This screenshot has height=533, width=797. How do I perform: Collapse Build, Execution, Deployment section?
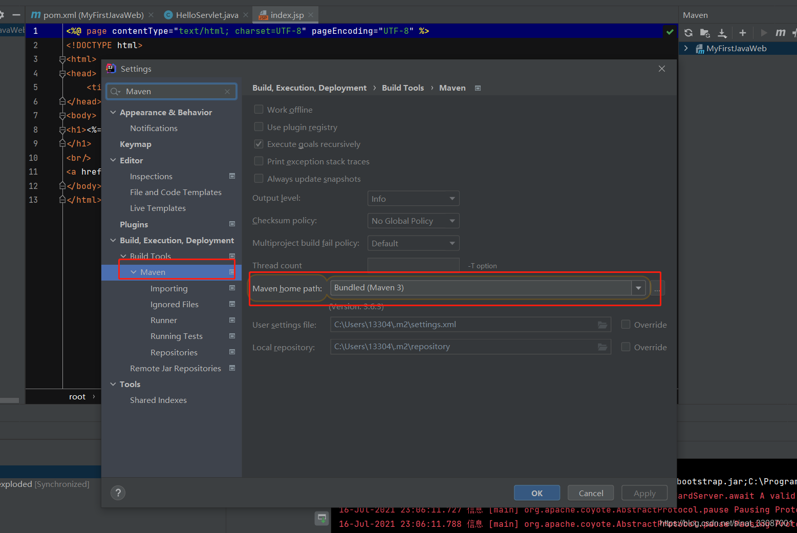[113, 240]
